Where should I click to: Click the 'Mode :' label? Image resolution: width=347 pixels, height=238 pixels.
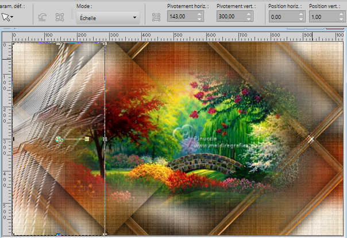click(x=84, y=6)
